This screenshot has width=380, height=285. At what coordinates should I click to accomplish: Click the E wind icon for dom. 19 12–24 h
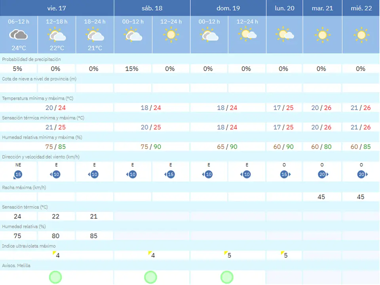[x=246, y=175]
